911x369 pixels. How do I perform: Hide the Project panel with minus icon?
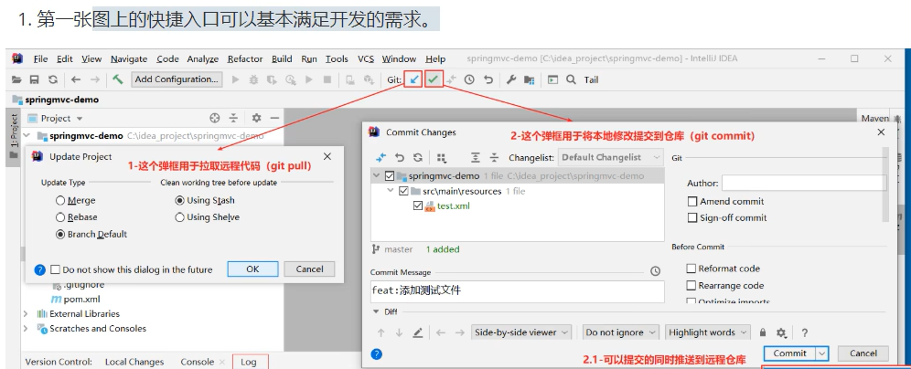point(274,119)
